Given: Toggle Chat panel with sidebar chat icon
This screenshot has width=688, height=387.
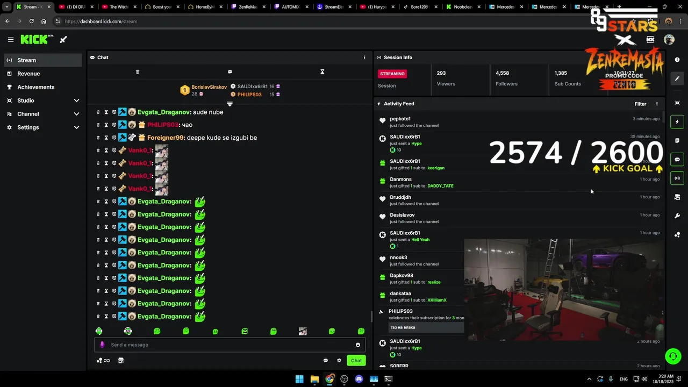Looking at the screenshot, I should pyautogui.click(x=677, y=160).
